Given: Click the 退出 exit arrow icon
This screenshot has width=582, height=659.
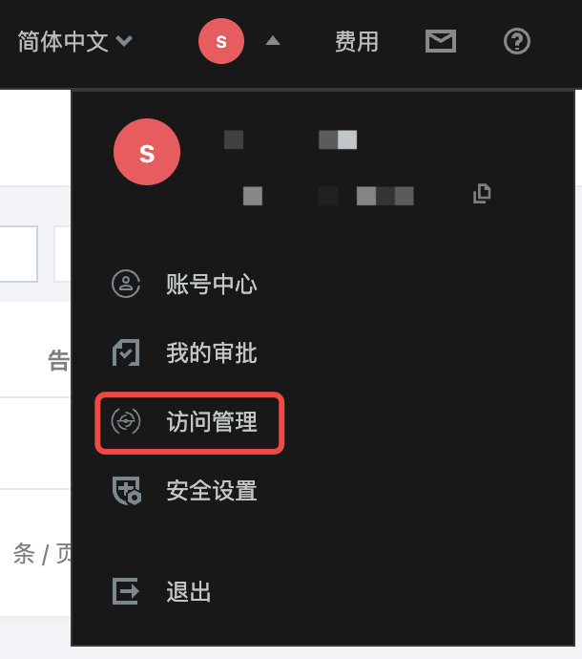Looking at the screenshot, I should (126, 591).
